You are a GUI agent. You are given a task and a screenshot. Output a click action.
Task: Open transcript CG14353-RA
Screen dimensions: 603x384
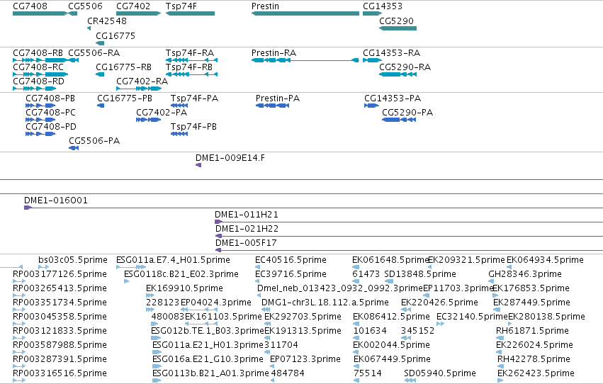pos(391,53)
